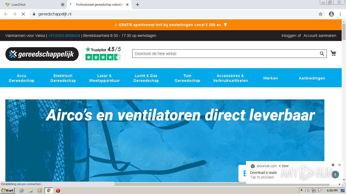Switch to the Loan2Host browser tab

(x=34, y=5)
